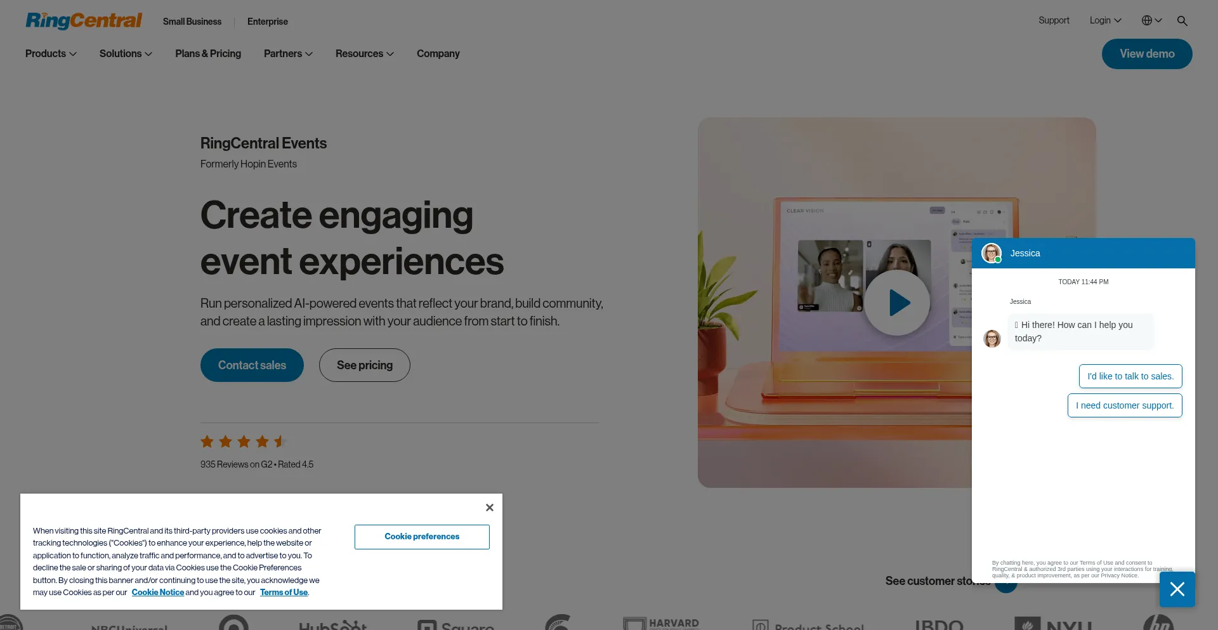This screenshot has width=1218, height=630.
Task: Open the Cookie Notice link
Action: (158, 593)
